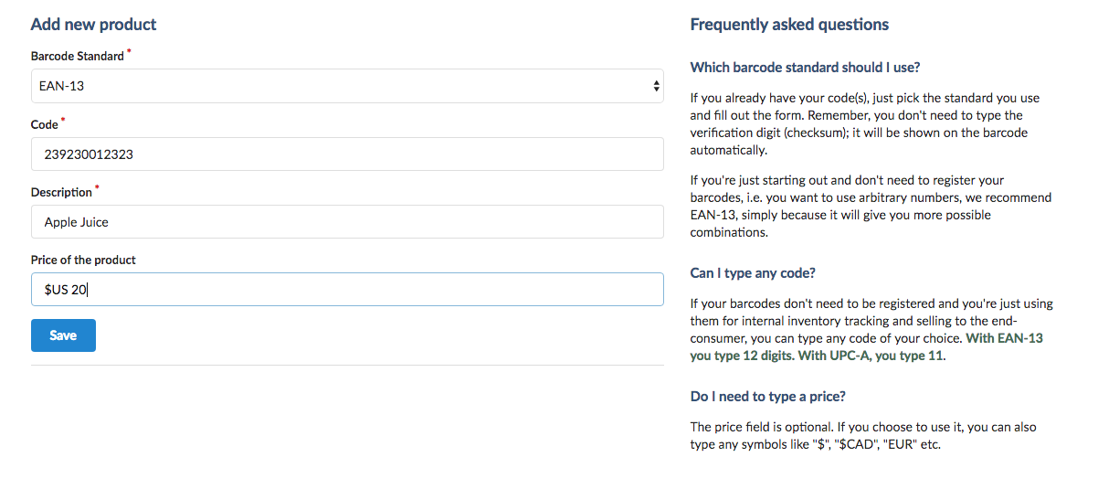Click the paragraph about the optional price field

(x=863, y=436)
